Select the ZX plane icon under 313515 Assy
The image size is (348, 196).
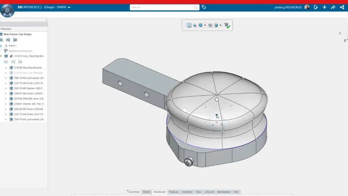click(20, 62)
